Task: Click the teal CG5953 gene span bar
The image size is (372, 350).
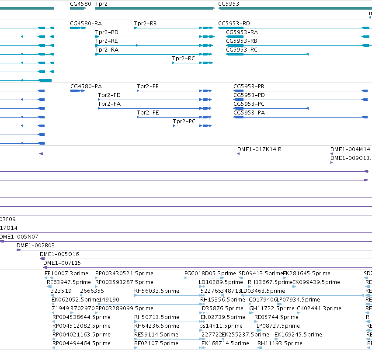Action: point(295,8)
